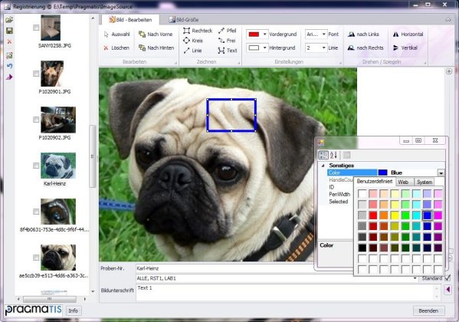Tick checkbox for P1020901.JPG
Viewport: 459px width, 322px height.
[x=36, y=74]
